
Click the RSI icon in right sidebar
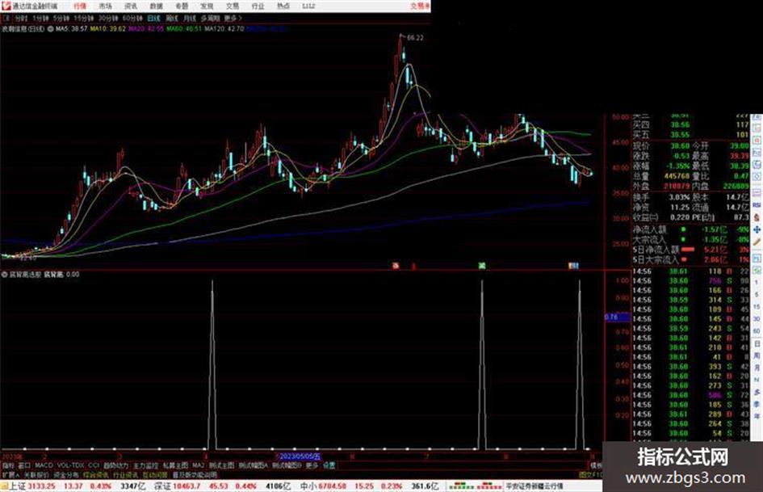[757, 205]
